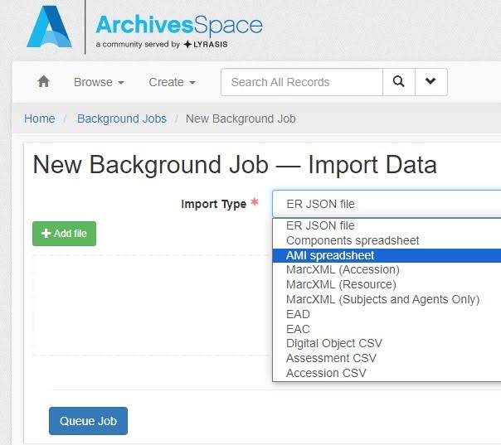
Task: Click the Queue Job button
Action: click(x=88, y=421)
